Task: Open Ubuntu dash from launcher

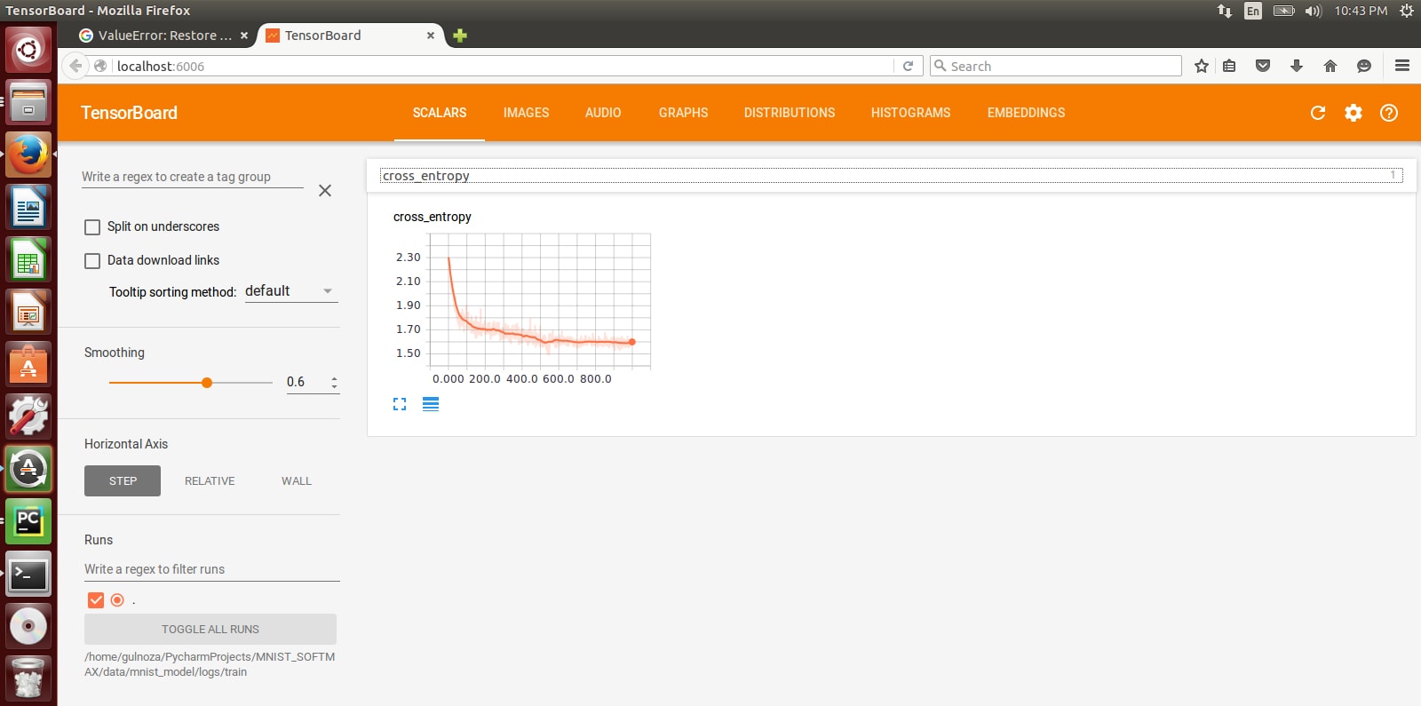Action: coord(28,50)
